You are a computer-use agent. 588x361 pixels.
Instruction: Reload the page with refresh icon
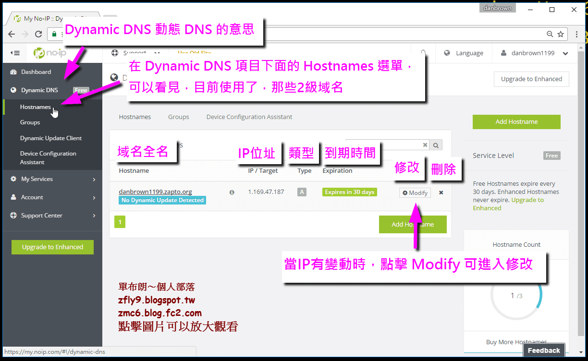point(39,34)
